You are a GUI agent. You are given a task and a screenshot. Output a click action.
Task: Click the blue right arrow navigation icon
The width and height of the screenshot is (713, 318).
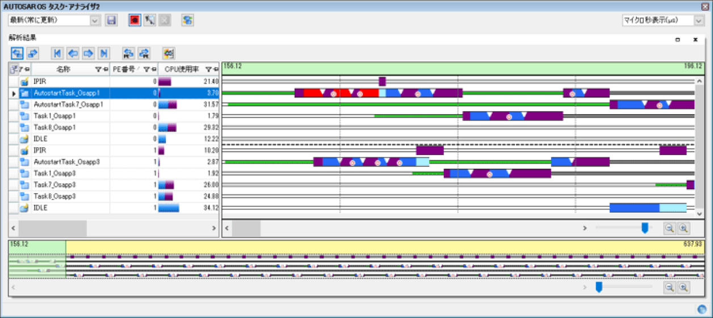tap(88, 53)
